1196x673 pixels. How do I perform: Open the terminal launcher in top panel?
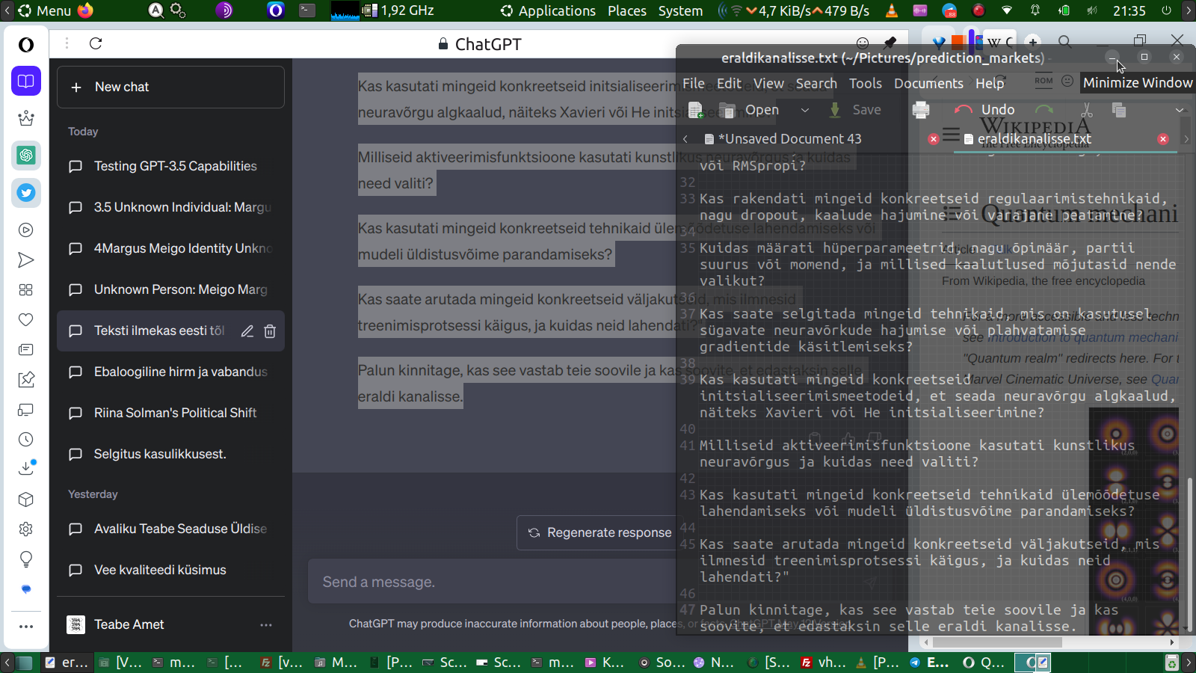point(307,10)
